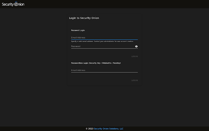Click the '© 2023' footer text

coord(89,129)
